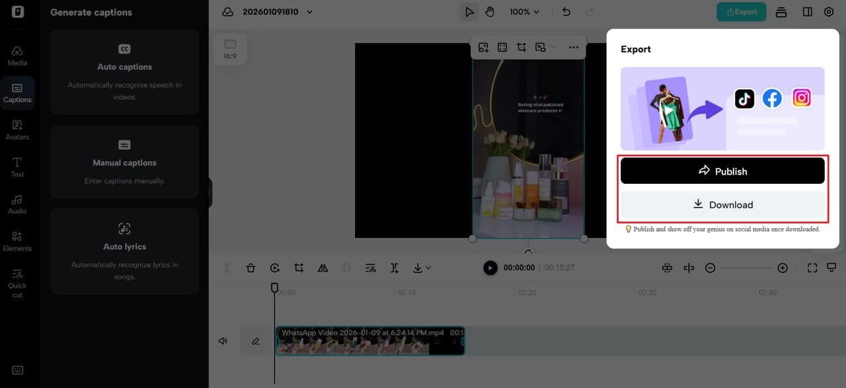Click the crop icon in timeline toolbar
Image resolution: width=846 pixels, height=388 pixels.
point(299,268)
